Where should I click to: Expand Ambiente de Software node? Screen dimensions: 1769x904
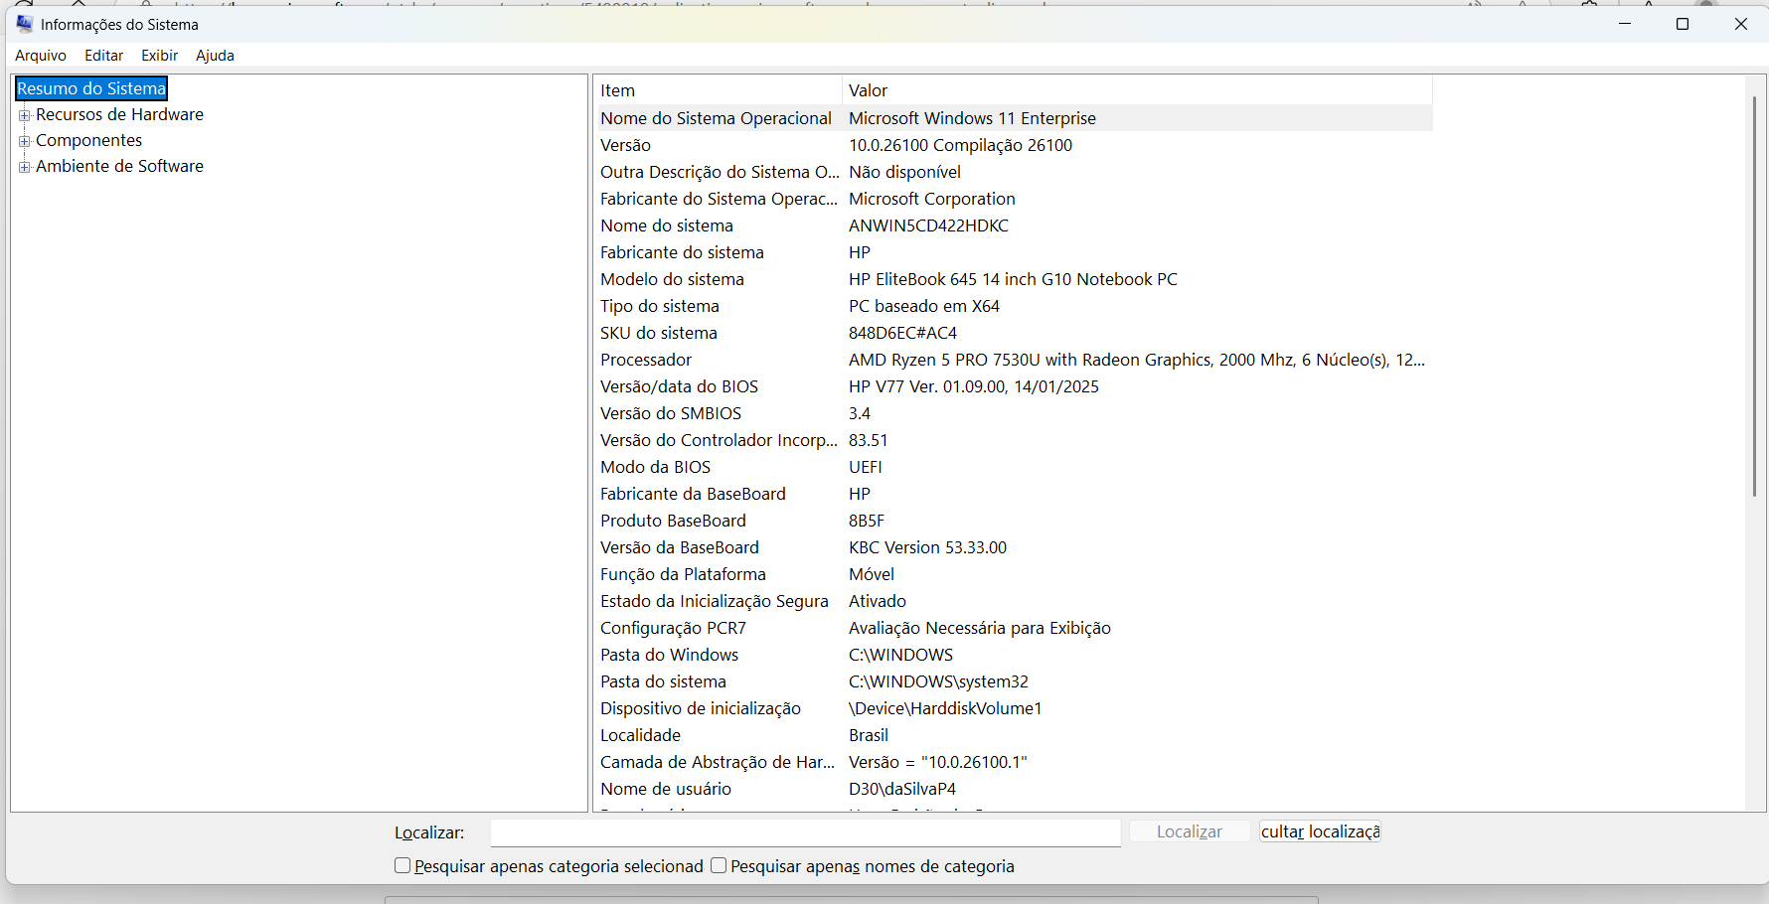[25, 167]
